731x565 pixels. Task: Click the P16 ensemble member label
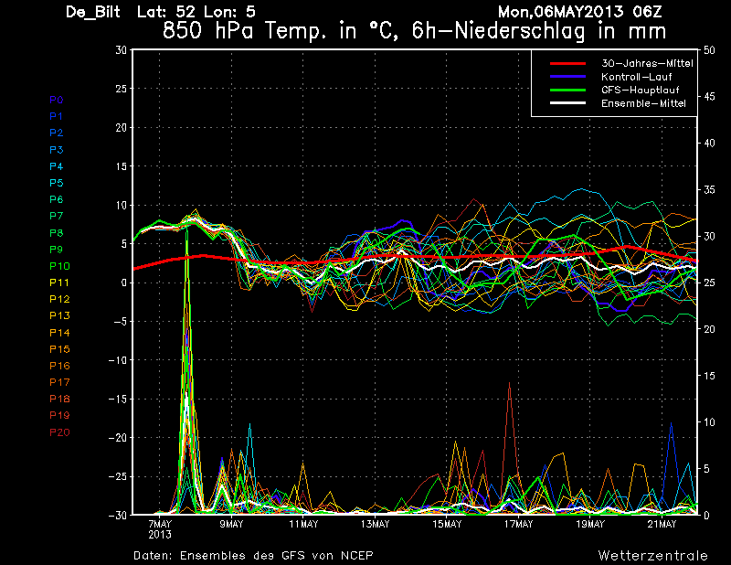(x=59, y=366)
